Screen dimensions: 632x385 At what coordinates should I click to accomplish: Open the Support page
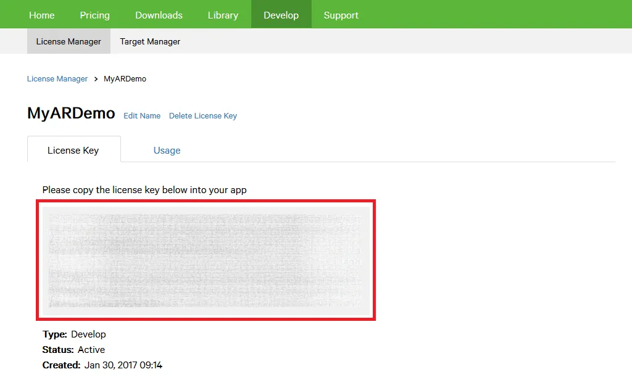pos(341,15)
